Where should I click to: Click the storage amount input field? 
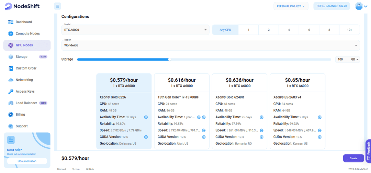tap(342, 59)
